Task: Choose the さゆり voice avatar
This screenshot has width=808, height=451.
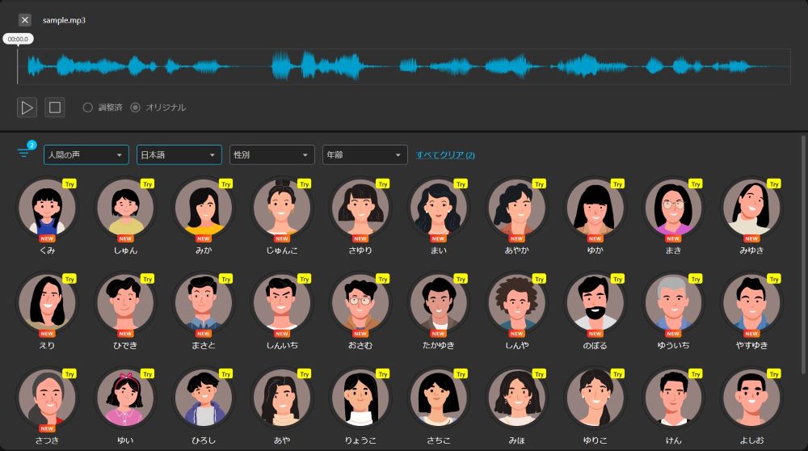Action: (x=360, y=207)
